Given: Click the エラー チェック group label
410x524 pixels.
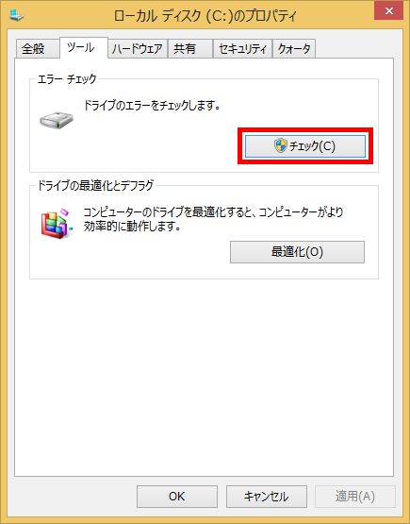Looking at the screenshot, I should pos(67,79).
